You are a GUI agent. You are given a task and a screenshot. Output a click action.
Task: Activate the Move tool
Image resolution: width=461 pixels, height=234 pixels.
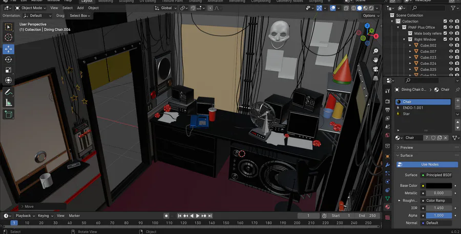coord(9,49)
